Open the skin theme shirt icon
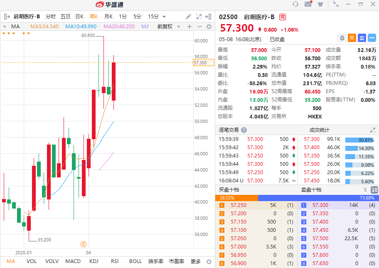Screen dimensions: 379x268 tap(320, 4)
